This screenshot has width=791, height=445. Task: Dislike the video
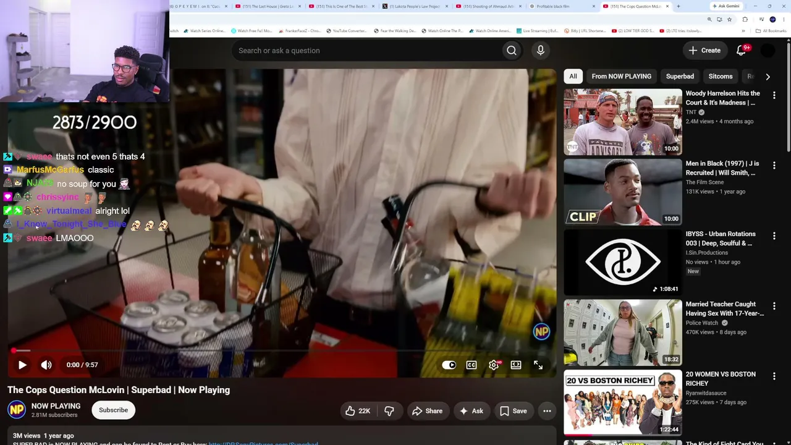coord(389,411)
